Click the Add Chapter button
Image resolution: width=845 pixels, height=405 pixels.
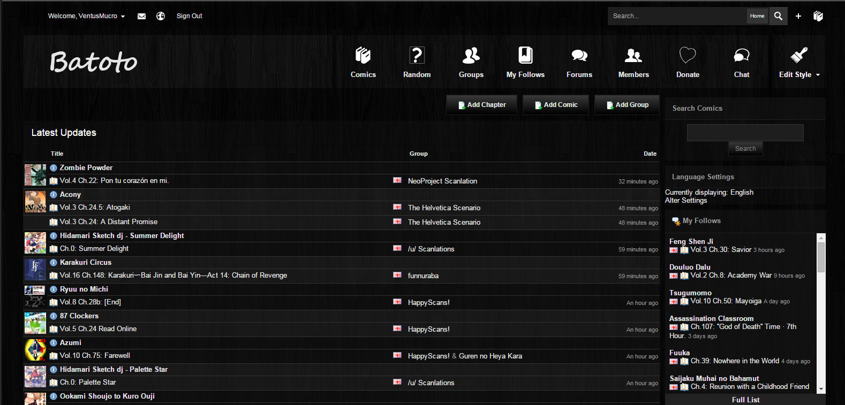point(481,105)
